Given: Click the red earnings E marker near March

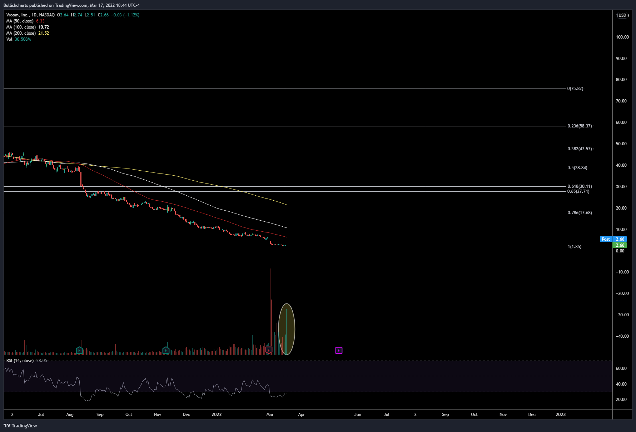Looking at the screenshot, I should [x=269, y=350].
